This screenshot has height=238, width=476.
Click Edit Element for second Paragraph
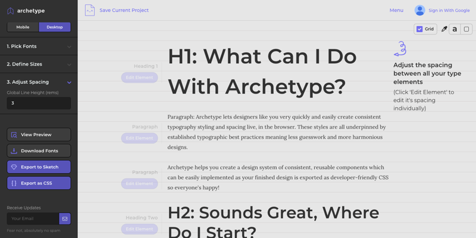coord(139,184)
